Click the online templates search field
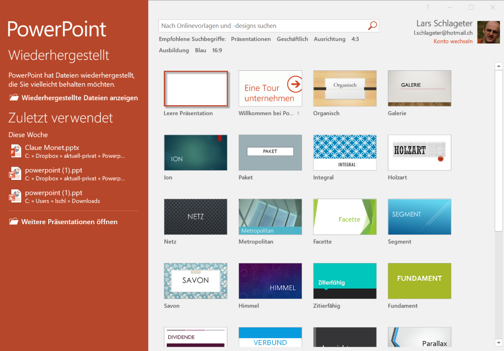Image resolution: width=504 pixels, height=351 pixels. coord(263,26)
